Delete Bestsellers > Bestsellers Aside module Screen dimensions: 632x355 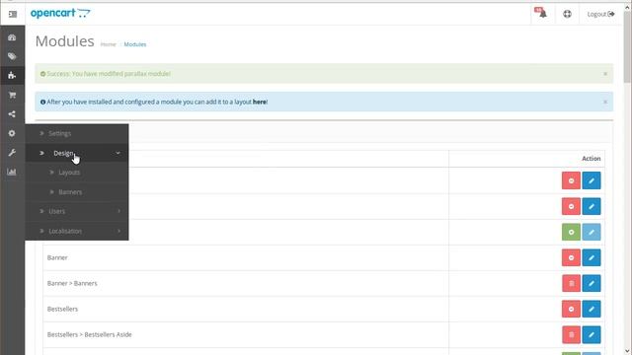point(571,334)
